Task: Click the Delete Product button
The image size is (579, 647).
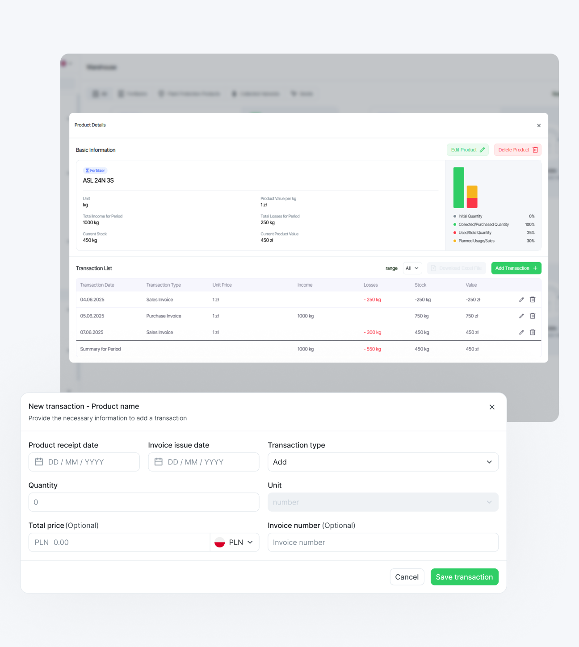Action: [x=518, y=150]
